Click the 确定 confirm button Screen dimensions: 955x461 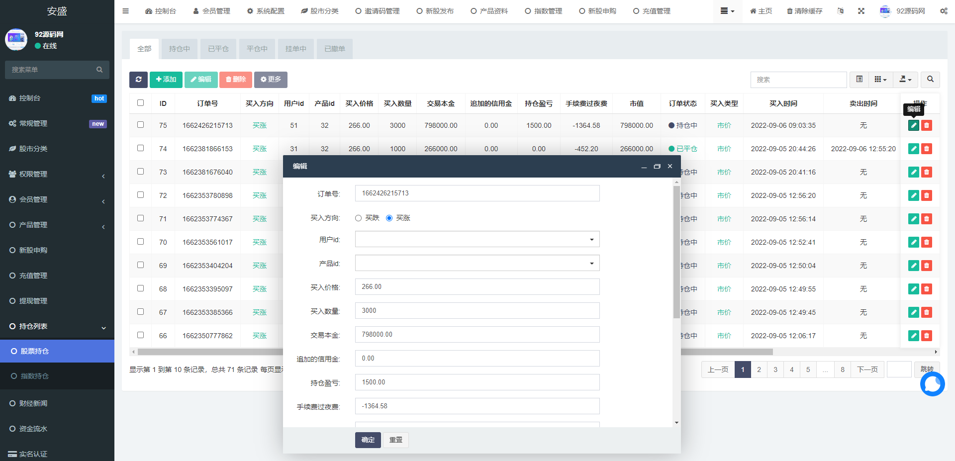(368, 440)
